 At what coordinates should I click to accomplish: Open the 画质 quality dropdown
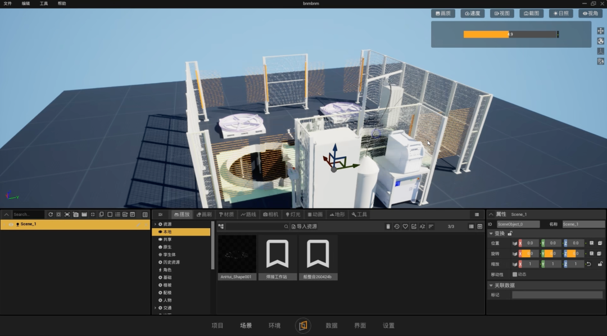click(443, 13)
